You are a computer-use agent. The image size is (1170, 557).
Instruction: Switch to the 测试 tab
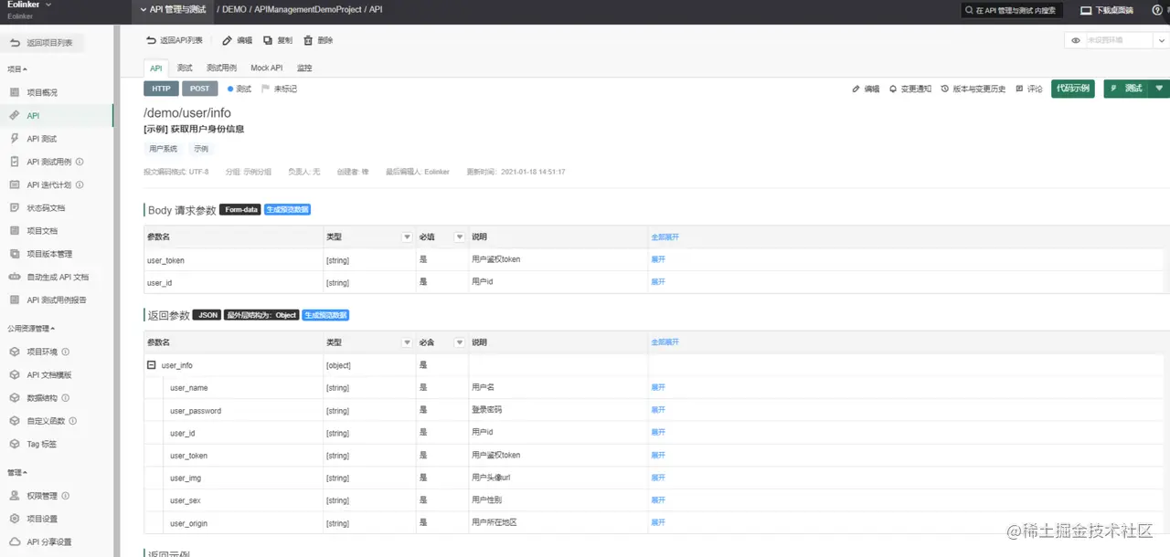coord(185,68)
